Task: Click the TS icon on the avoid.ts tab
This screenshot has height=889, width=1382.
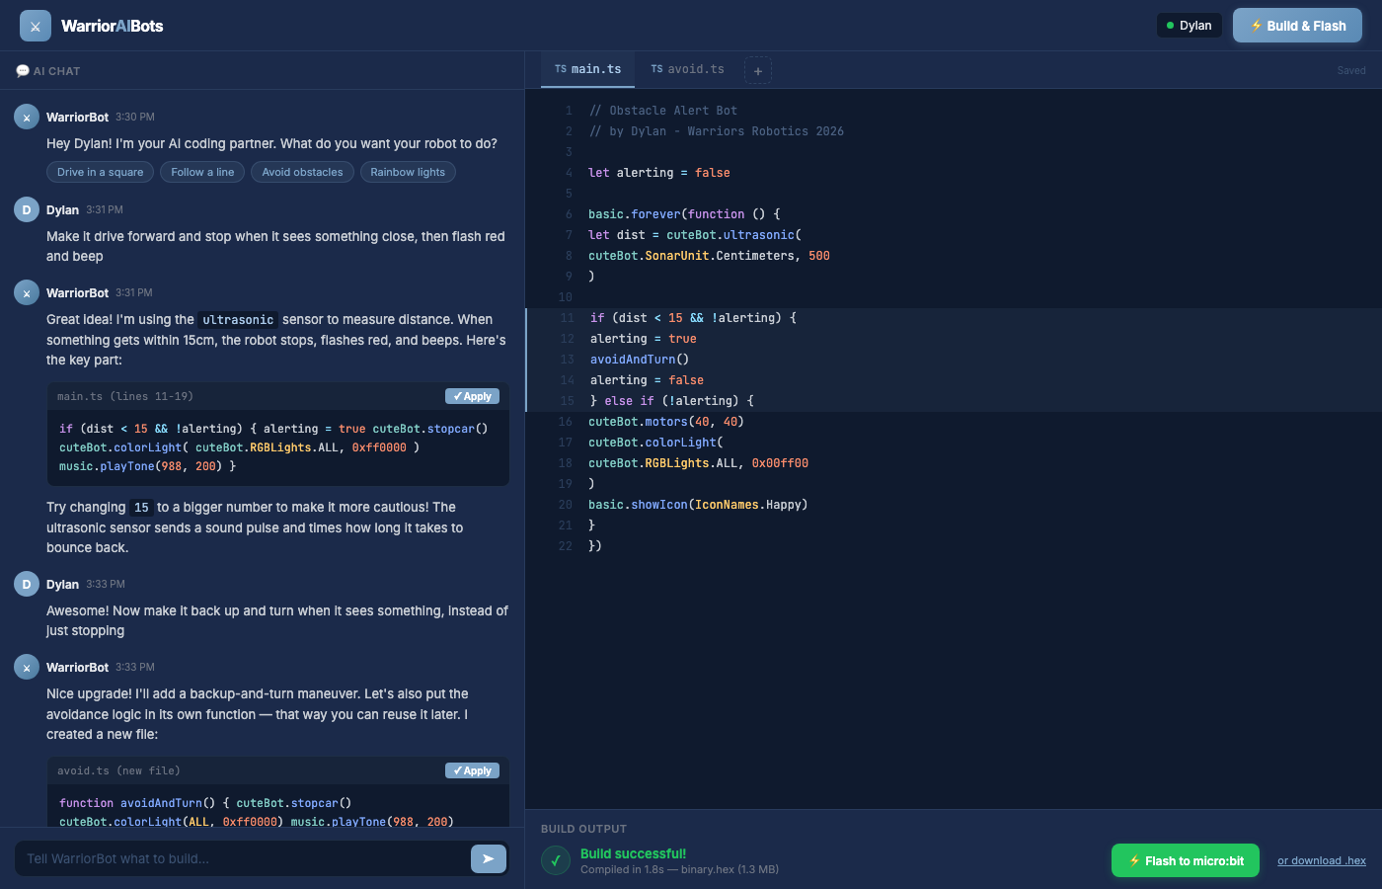Action: pos(654,69)
